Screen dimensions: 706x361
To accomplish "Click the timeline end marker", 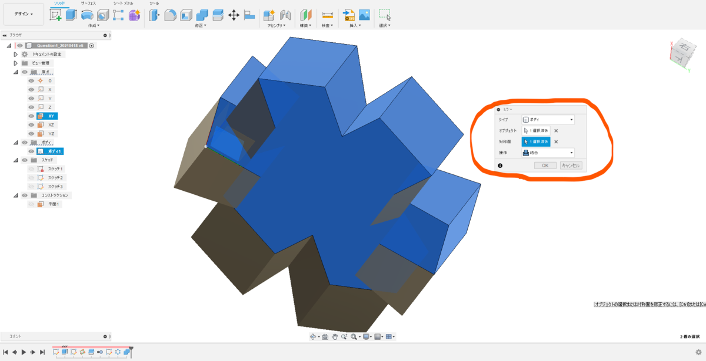I will click(132, 352).
